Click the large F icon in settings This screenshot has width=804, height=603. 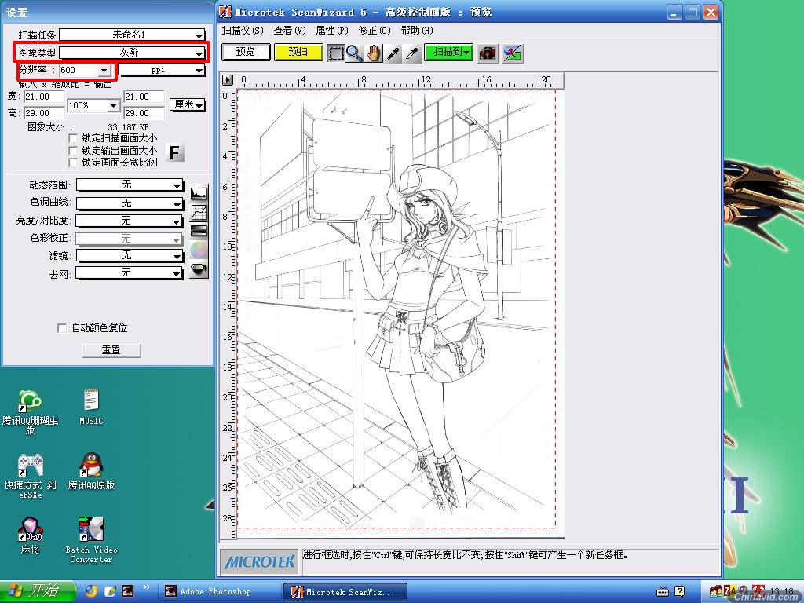point(174,152)
